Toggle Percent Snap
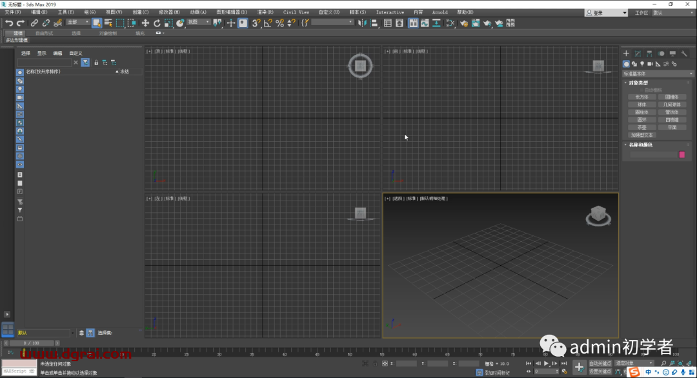The width and height of the screenshot is (697, 378). 279,23
